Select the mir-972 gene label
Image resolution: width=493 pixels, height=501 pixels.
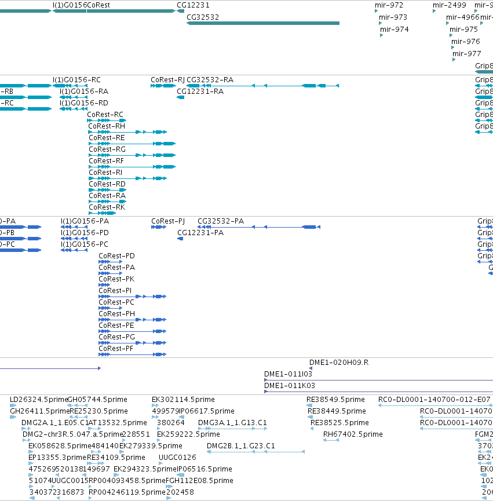click(389, 5)
